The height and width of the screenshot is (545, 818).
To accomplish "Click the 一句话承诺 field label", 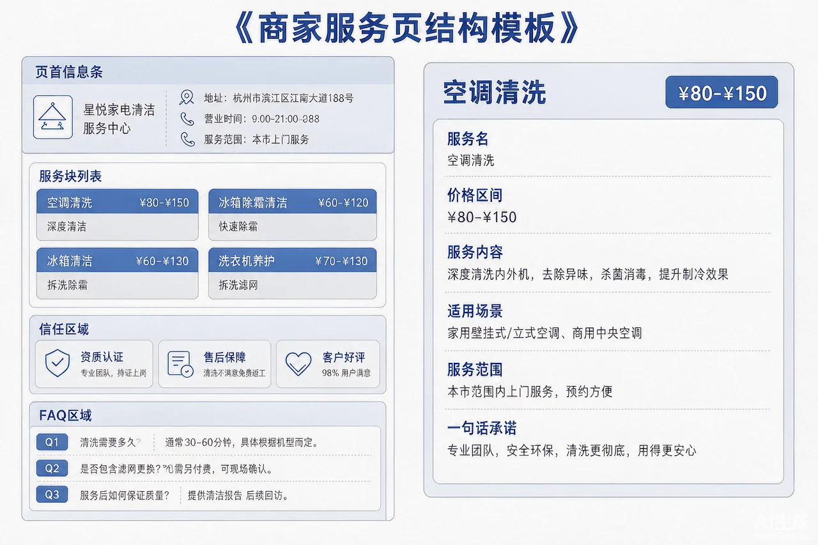I will click(482, 428).
